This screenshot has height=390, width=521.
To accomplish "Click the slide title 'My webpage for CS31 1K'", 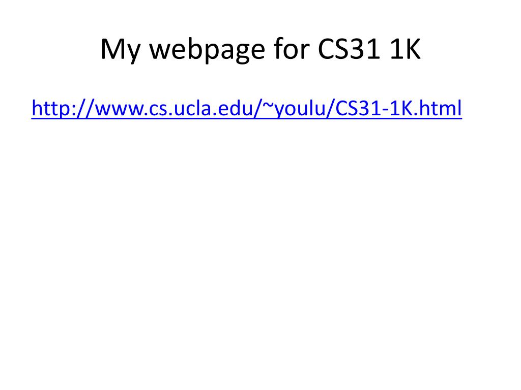I will tap(260, 49).
